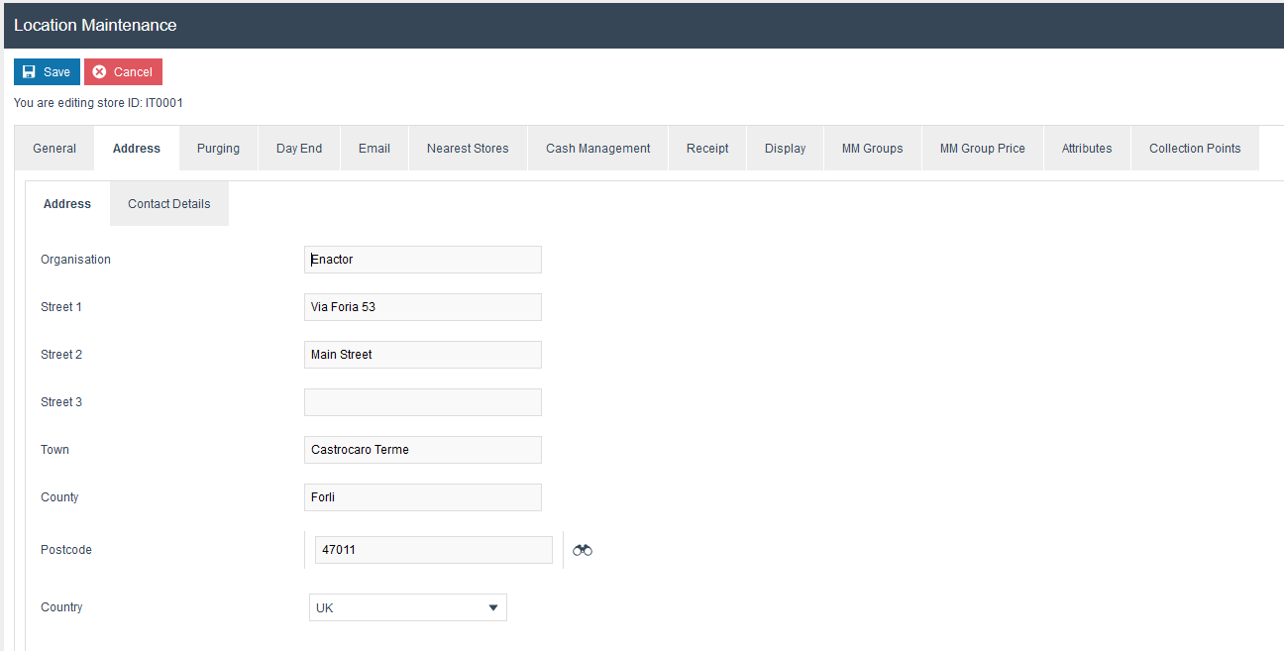This screenshot has height=651, width=1284.
Task: Click the Save button
Action: tap(47, 72)
